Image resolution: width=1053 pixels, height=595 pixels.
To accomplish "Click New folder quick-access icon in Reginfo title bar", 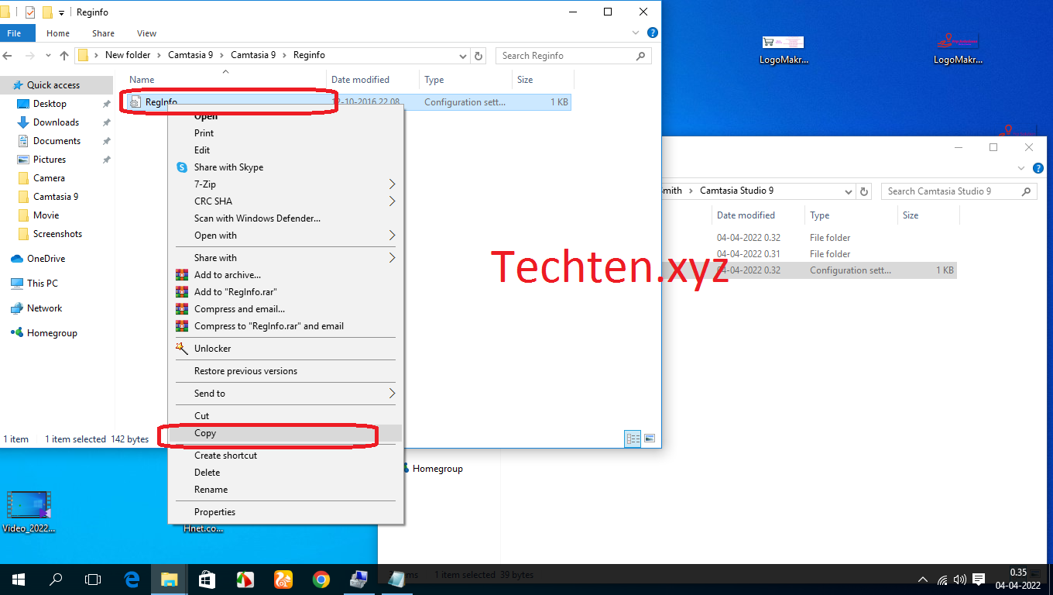I will [47, 12].
